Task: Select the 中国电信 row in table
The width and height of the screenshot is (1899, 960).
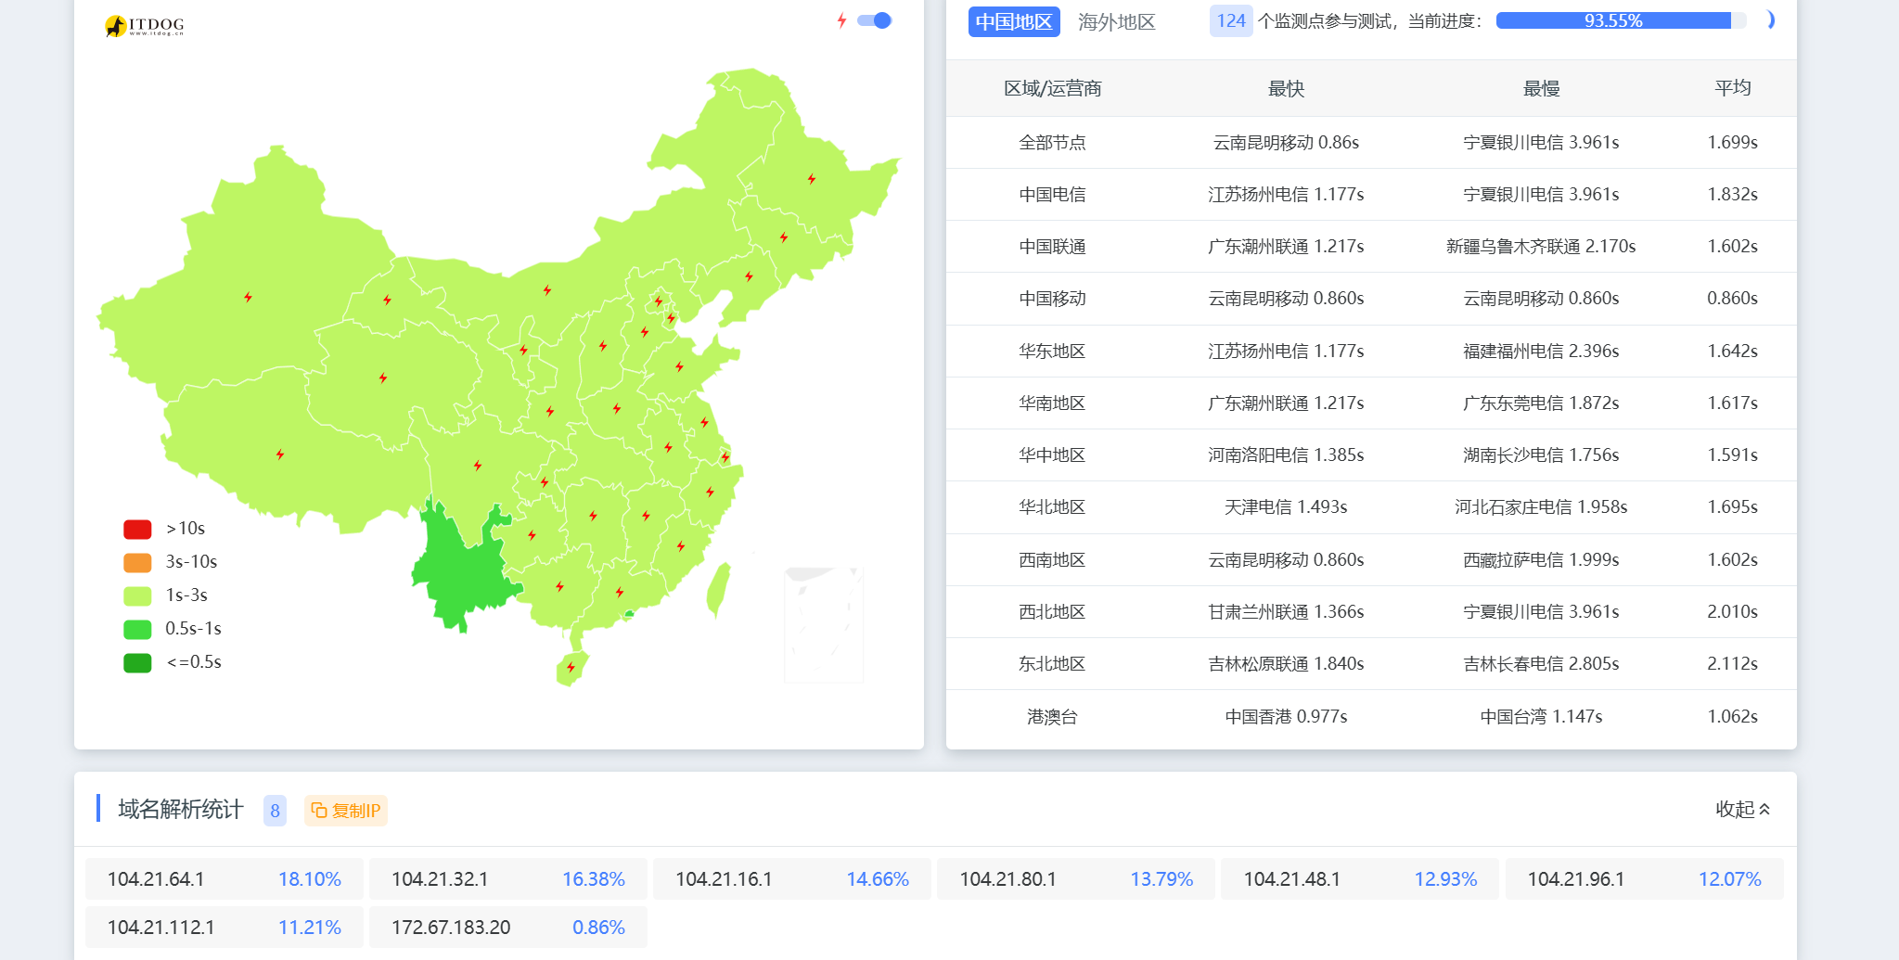Action: (1052, 195)
